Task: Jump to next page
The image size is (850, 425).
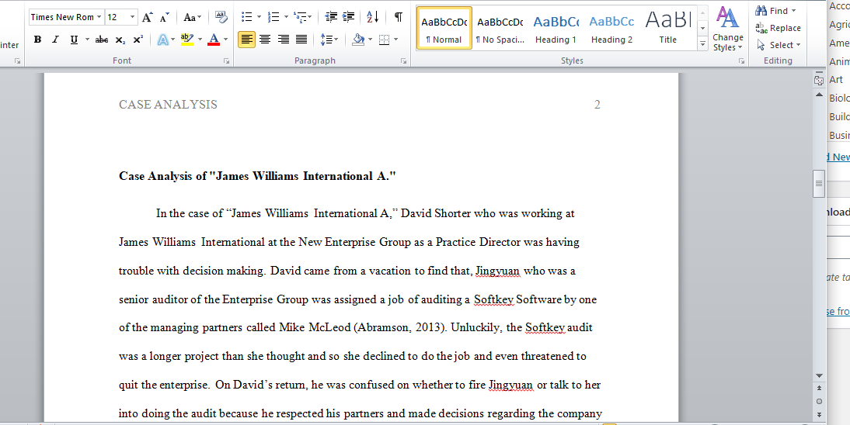Action: click(819, 414)
